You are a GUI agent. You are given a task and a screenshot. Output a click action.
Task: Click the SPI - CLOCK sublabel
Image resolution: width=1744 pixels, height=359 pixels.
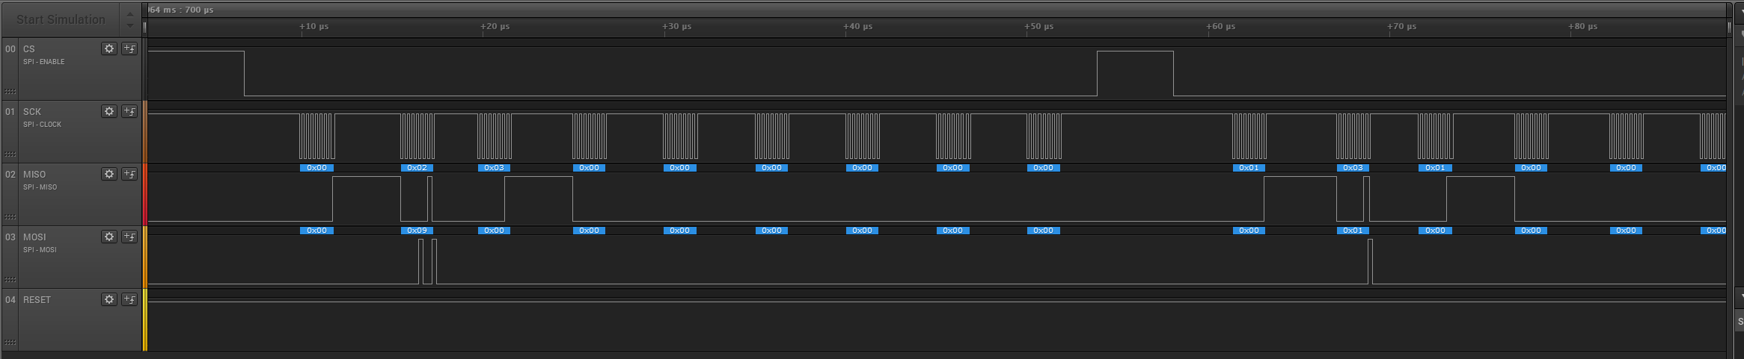coord(43,125)
